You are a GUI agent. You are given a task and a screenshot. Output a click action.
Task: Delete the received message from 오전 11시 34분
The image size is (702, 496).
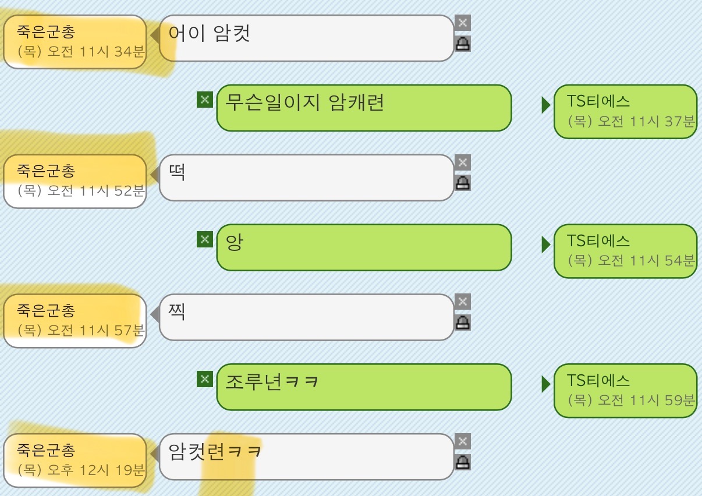(x=462, y=23)
